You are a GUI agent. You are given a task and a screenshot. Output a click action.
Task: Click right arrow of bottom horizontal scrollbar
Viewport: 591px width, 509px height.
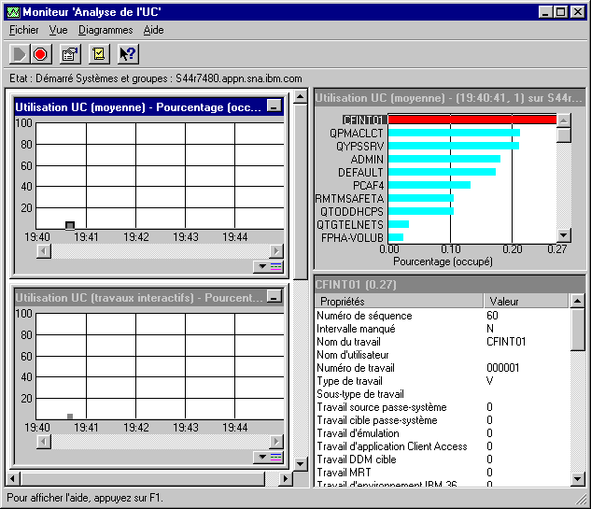[x=286, y=479]
